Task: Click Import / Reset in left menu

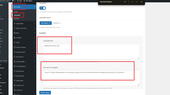Action: (3, 61)
